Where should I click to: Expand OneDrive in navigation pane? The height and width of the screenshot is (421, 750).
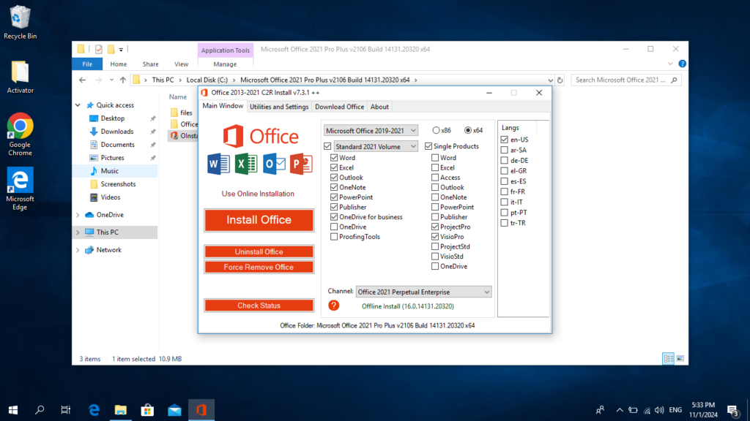coord(78,215)
